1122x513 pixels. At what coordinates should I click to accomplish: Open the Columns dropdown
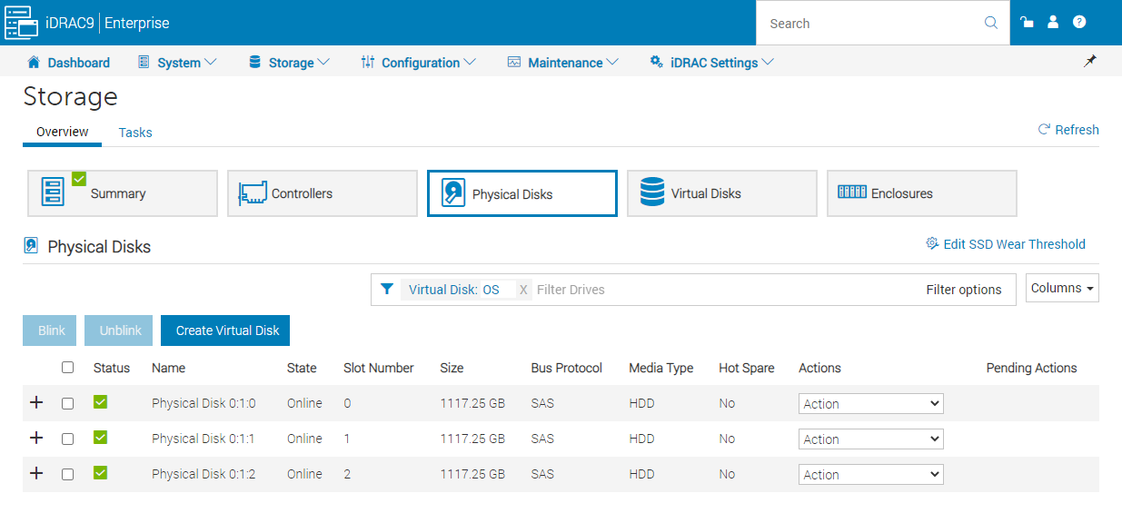click(1062, 288)
